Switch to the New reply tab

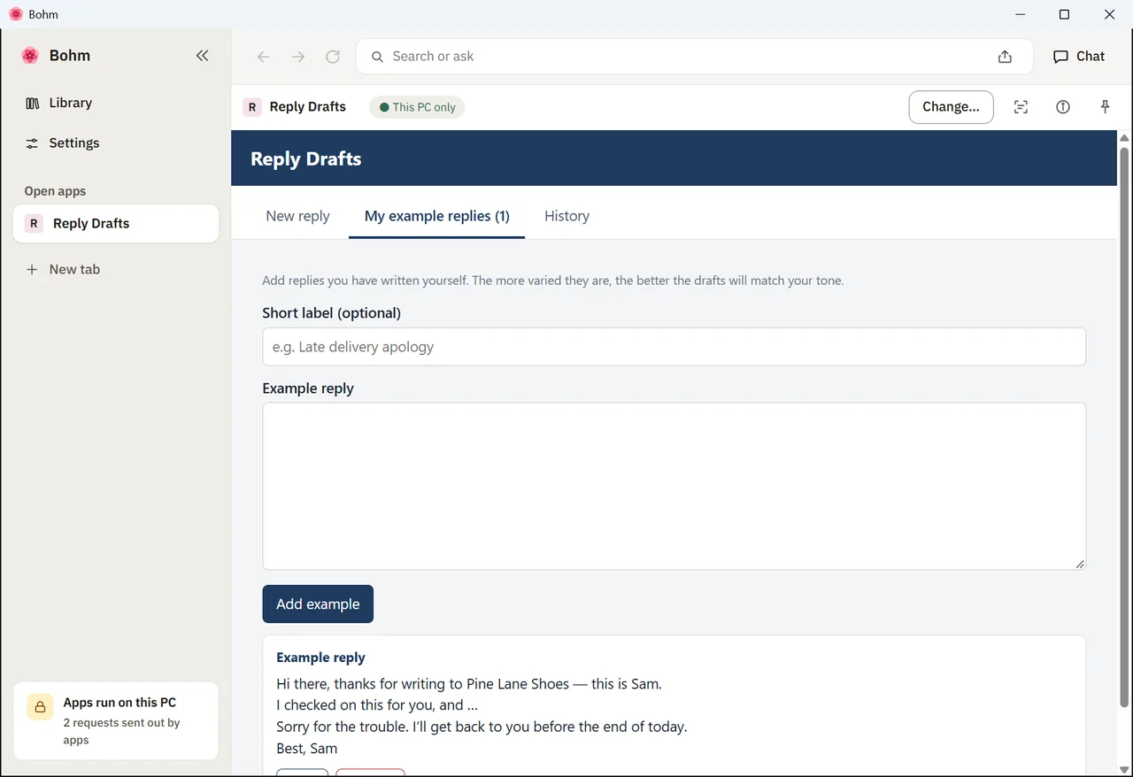coord(297,216)
